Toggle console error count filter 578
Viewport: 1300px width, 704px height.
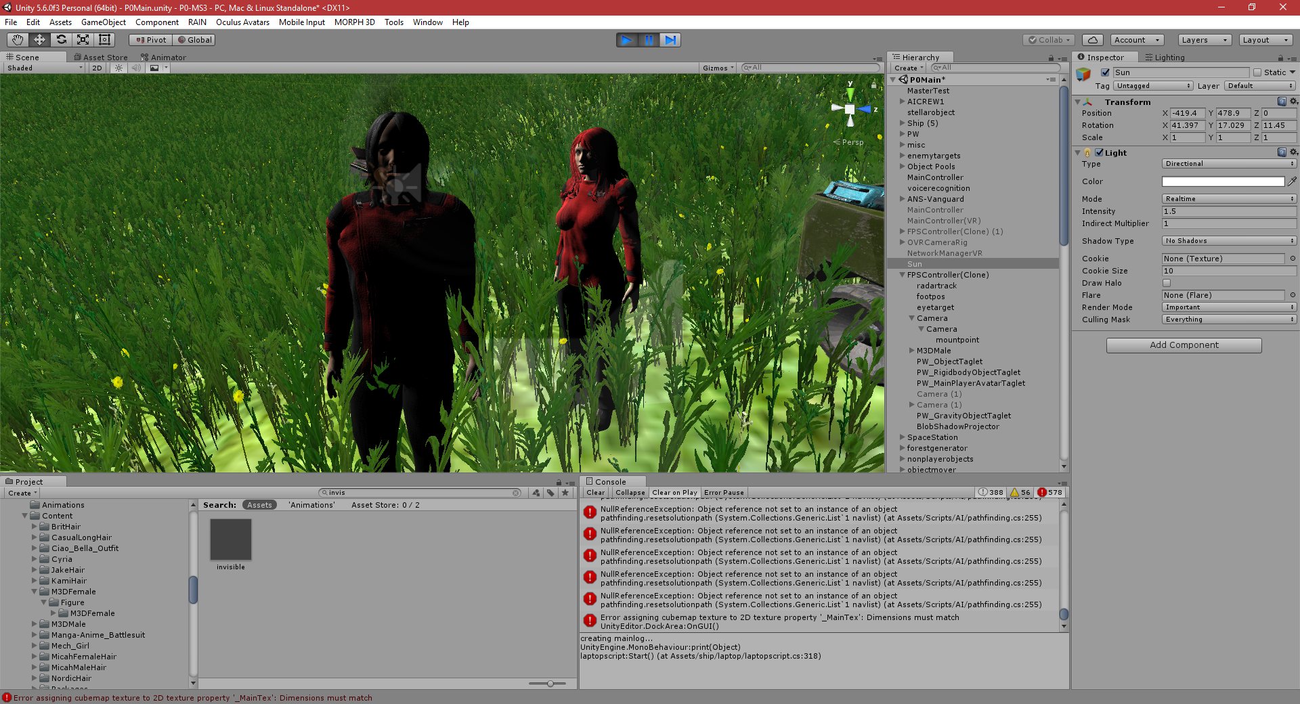(x=1050, y=492)
